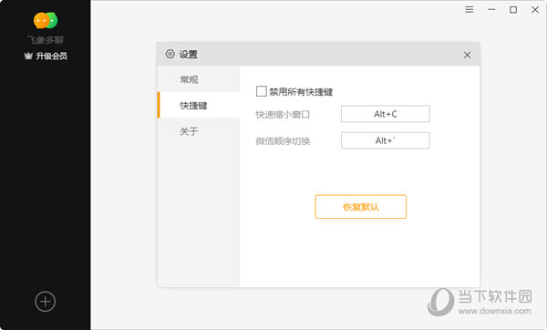This screenshot has width=547, height=330.
Task: Click the 设置 dialog title text
Action: click(x=189, y=55)
